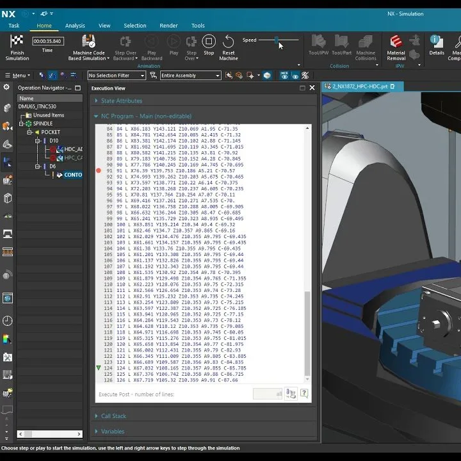Toggle the MCS display eye icon
Image resolution: width=461 pixels, height=461 pixels.
284,76
